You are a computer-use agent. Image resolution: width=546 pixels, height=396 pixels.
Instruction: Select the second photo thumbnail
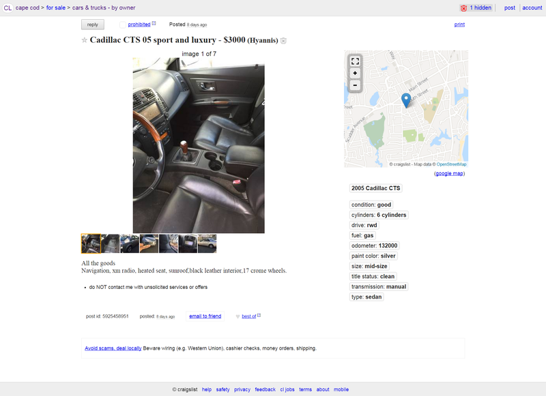(111, 243)
